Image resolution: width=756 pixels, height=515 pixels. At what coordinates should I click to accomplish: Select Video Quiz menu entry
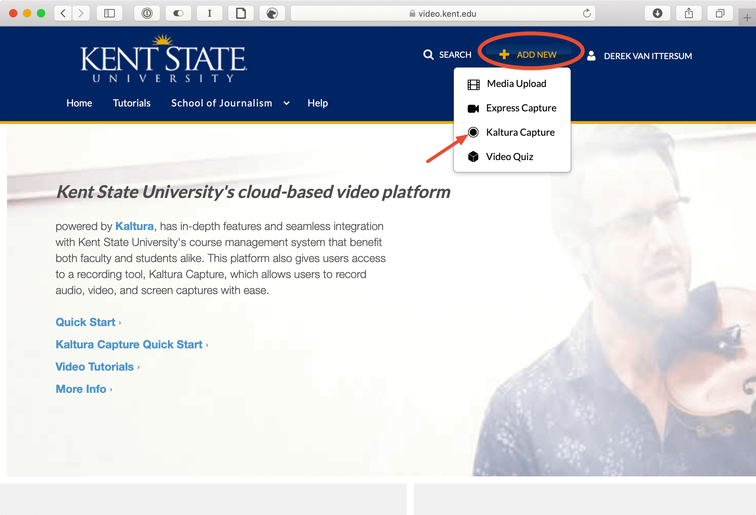512,157
